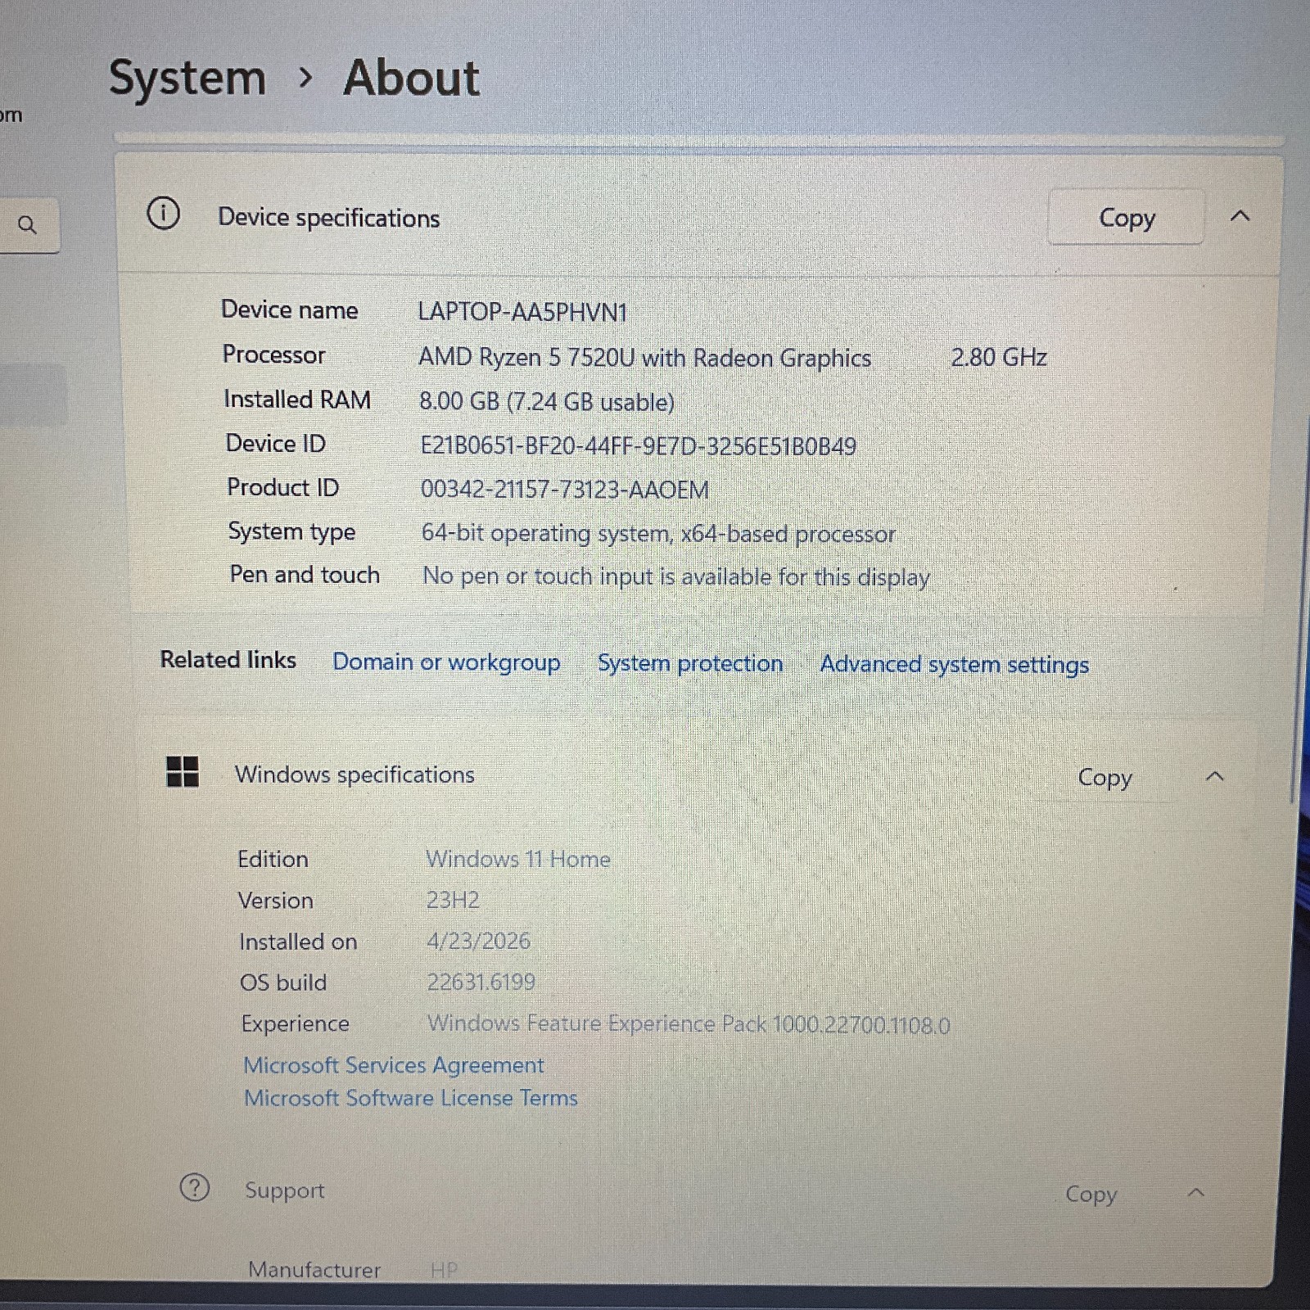Click the Device name label
Viewport: 1310px width, 1310px height.
click(289, 309)
